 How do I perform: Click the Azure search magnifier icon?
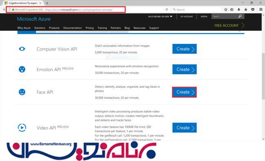240,16
